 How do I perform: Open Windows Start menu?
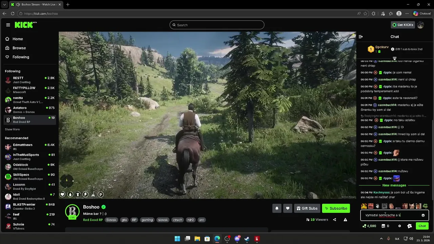177,239
